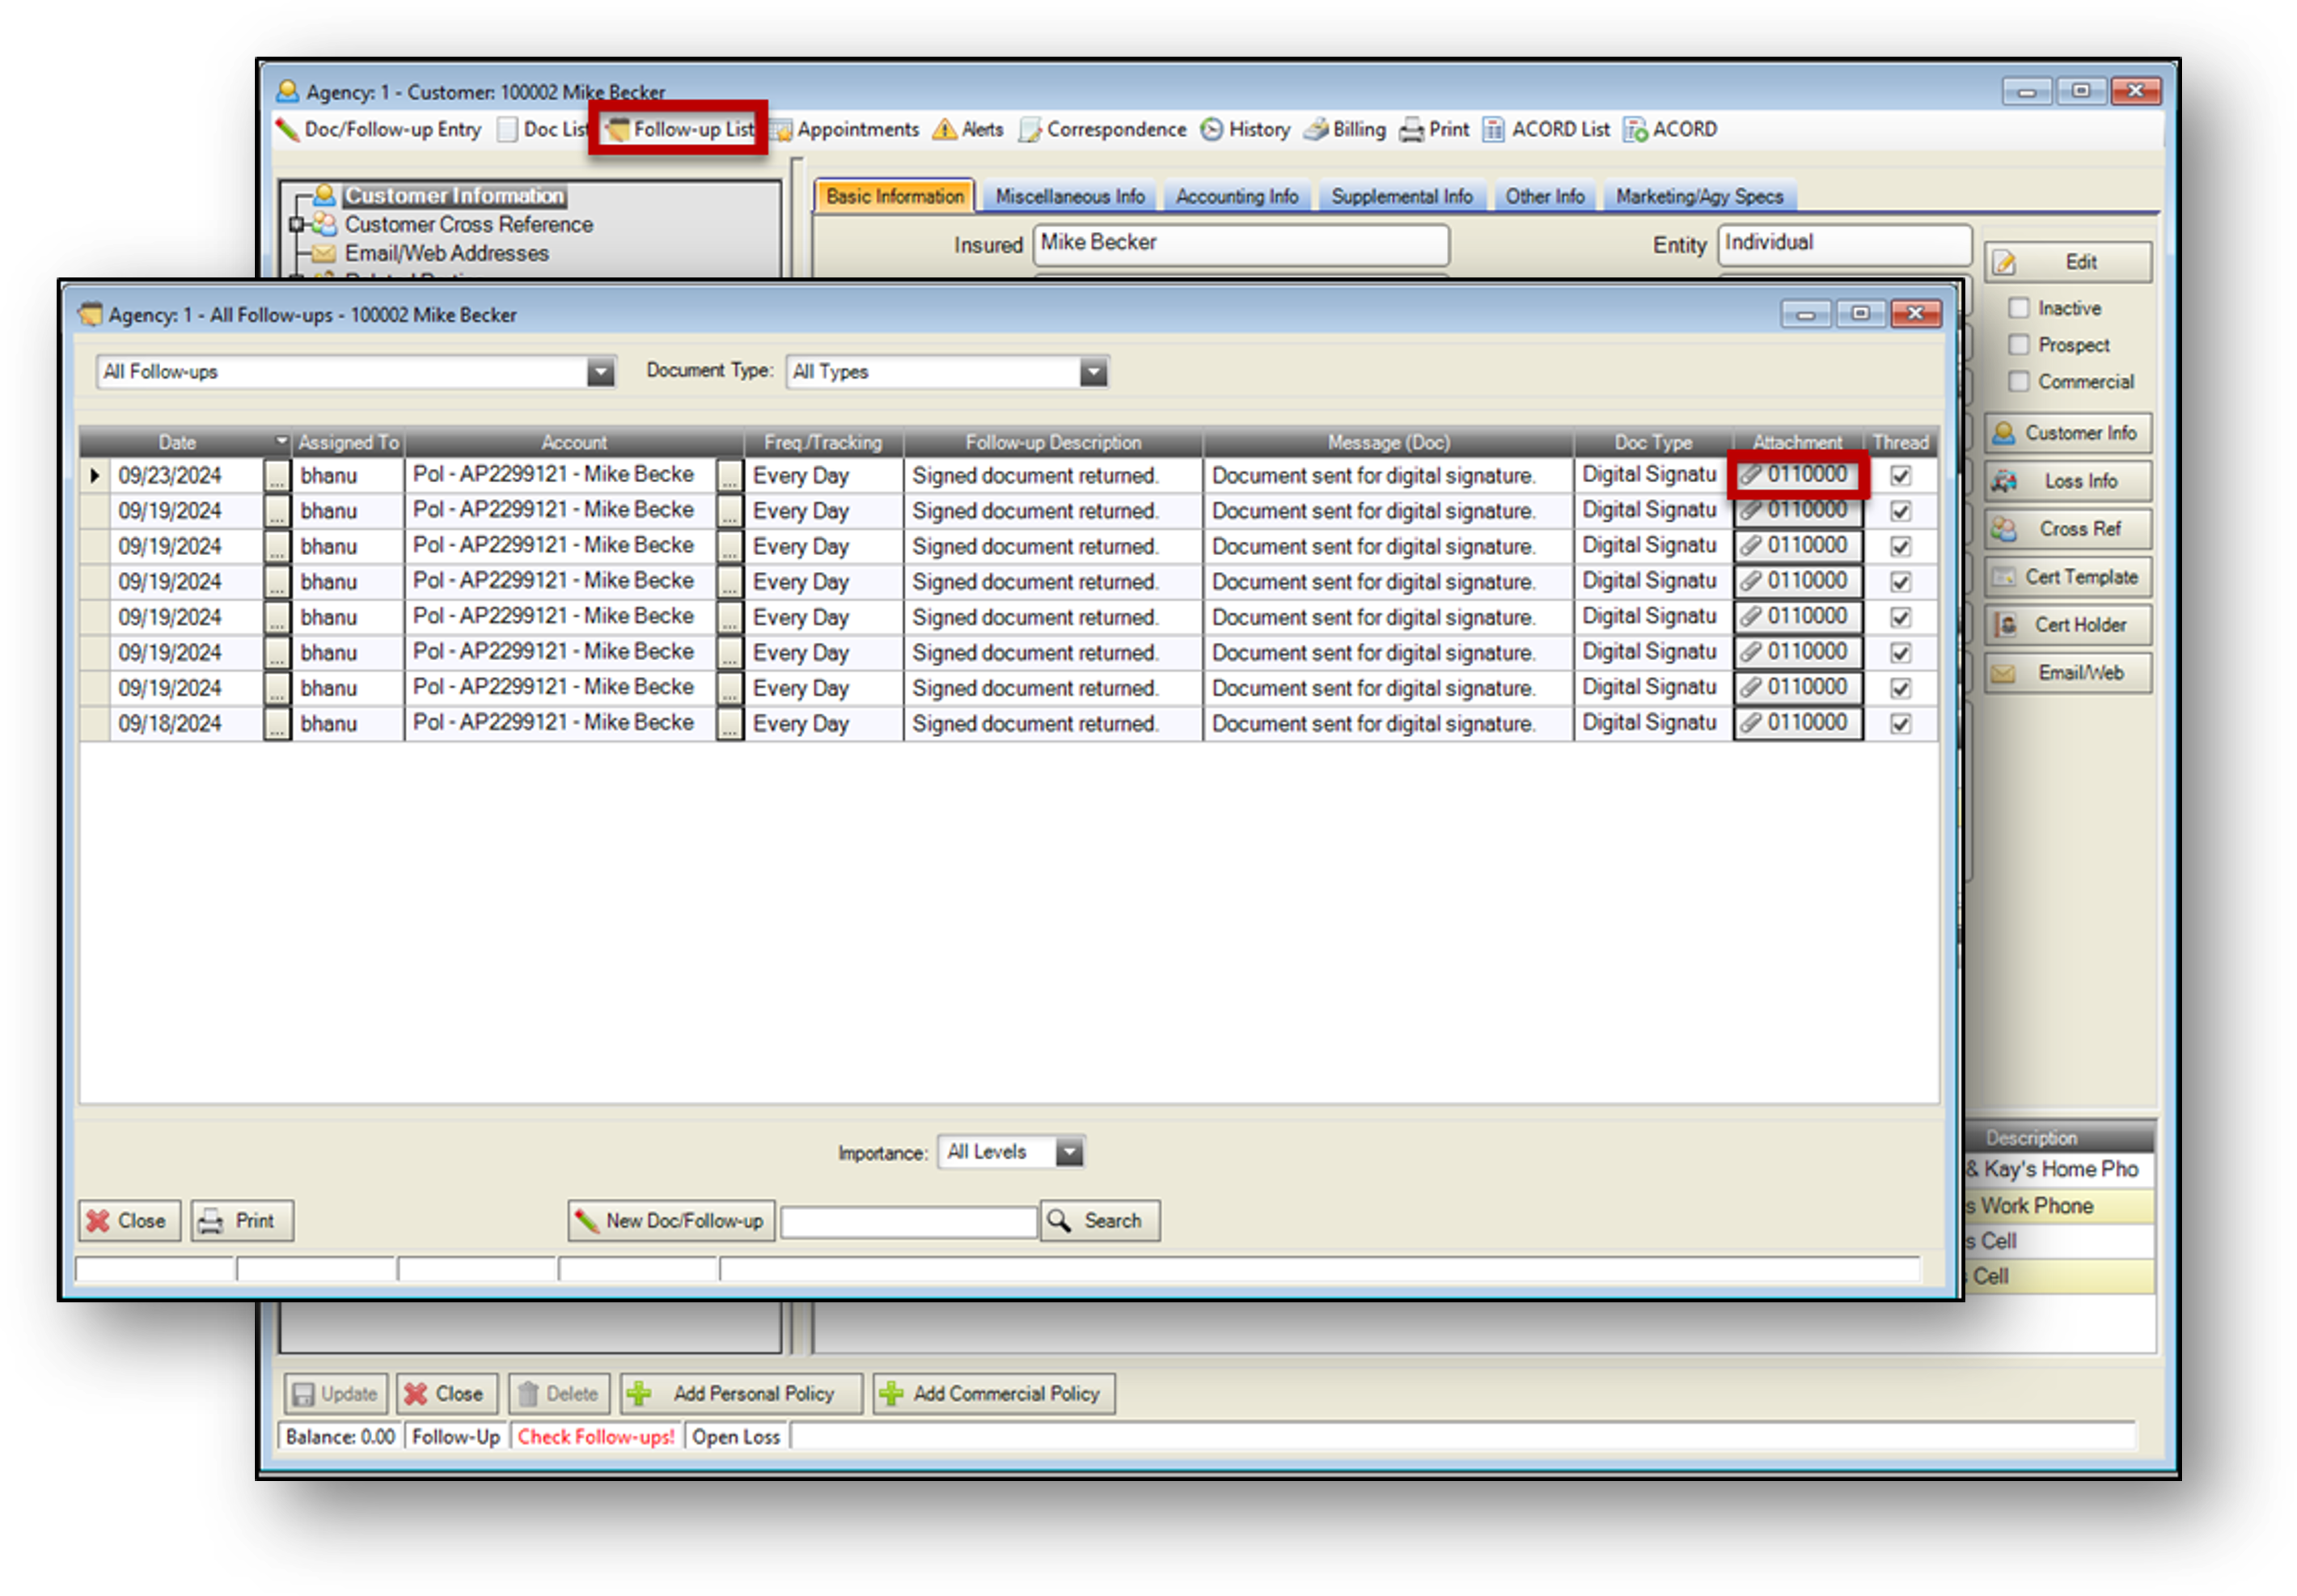Expand the All Follow-ups dropdown

point(600,372)
